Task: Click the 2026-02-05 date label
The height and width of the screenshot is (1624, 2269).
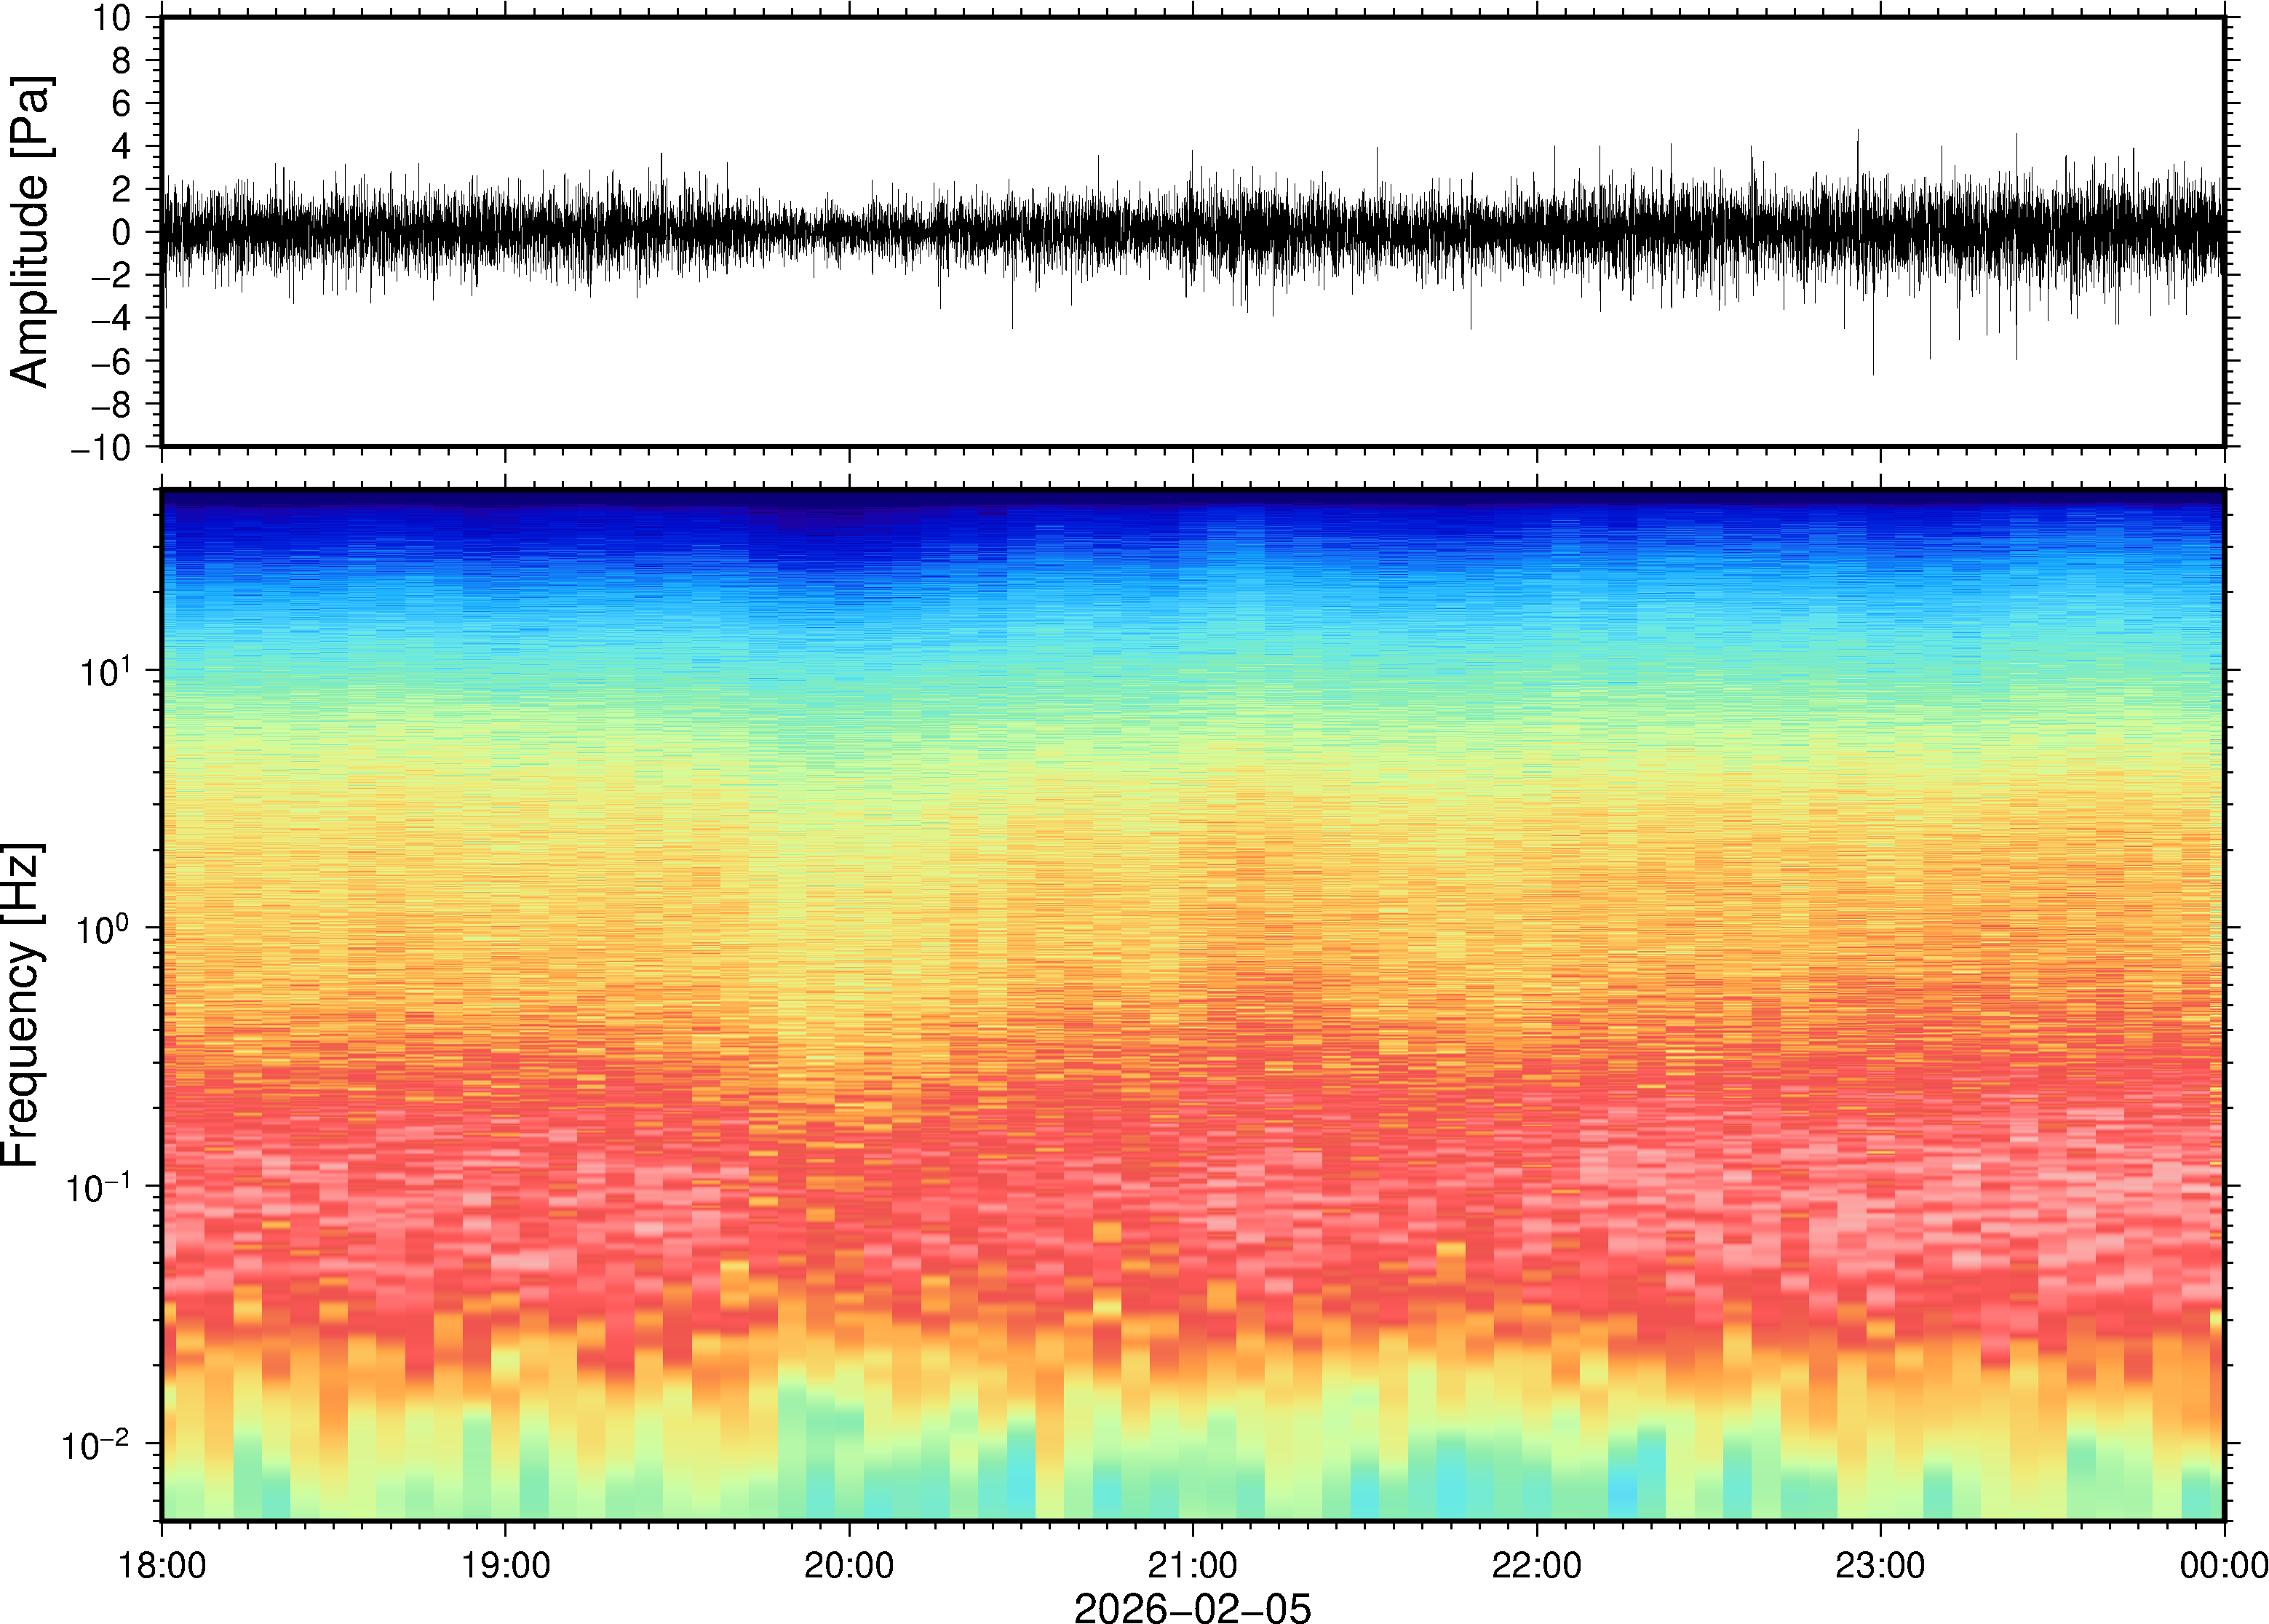Action: (1192, 1607)
